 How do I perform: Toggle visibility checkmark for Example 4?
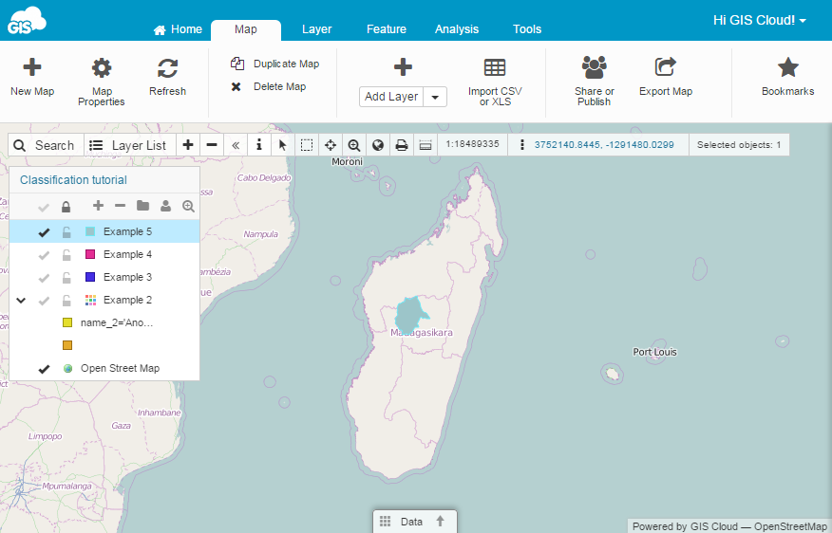click(44, 255)
